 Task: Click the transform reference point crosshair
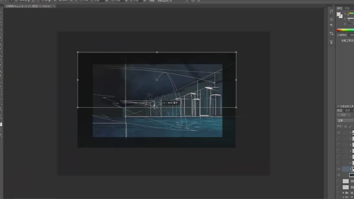coord(157,80)
